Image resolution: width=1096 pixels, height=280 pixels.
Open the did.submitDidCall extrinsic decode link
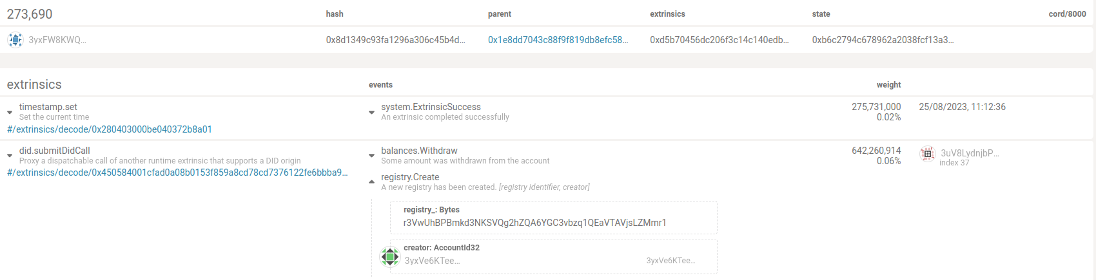pyautogui.click(x=177, y=173)
